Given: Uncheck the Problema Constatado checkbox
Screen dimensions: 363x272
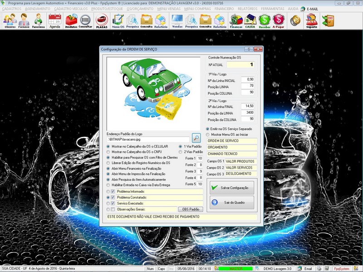Looking at the screenshot, I should [x=113, y=198].
